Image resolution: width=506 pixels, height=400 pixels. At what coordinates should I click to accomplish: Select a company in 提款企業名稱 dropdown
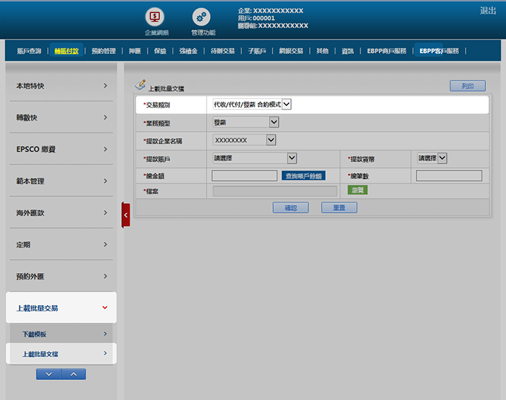click(245, 140)
